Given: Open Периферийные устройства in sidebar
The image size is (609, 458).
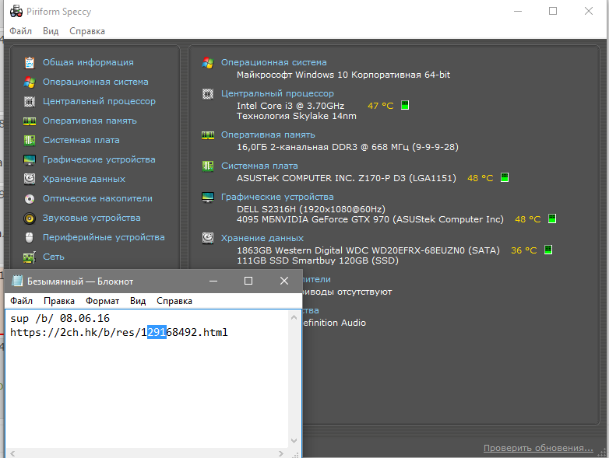Looking at the screenshot, I should [104, 237].
